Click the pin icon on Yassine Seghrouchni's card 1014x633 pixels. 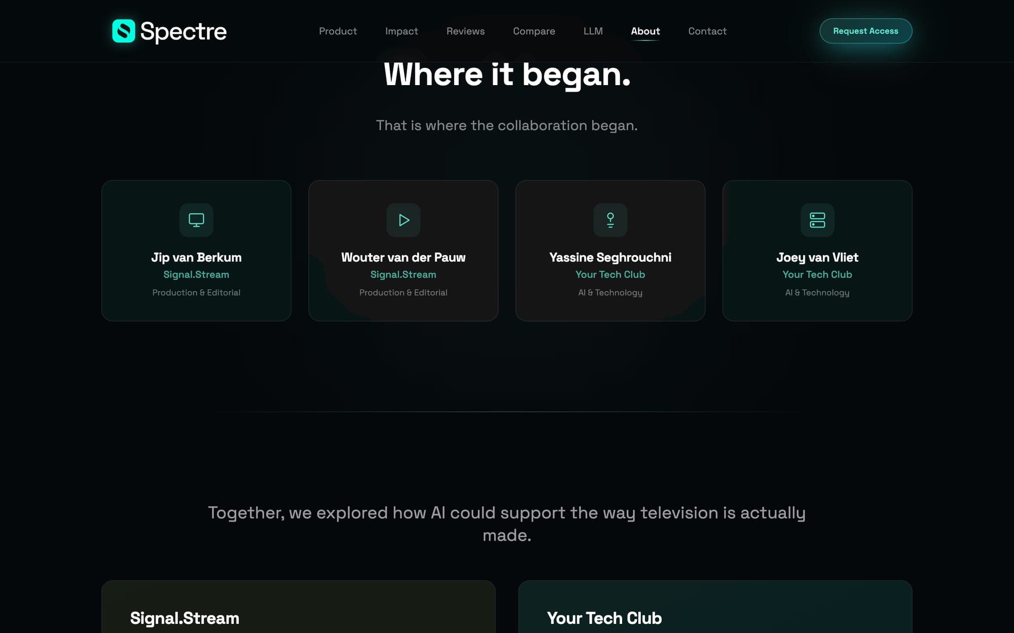[x=610, y=220]
